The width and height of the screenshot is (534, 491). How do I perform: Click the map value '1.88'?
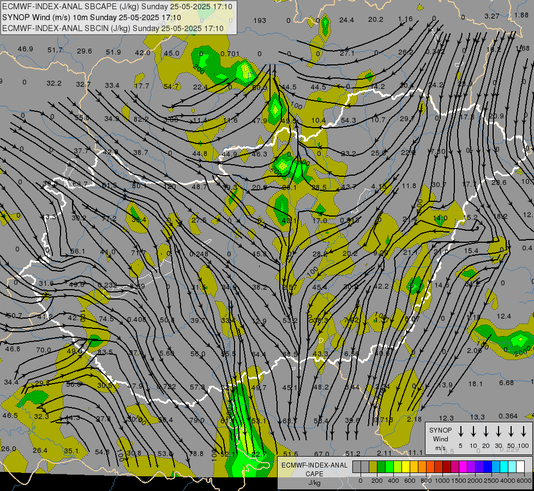click(x=521, y=15)
